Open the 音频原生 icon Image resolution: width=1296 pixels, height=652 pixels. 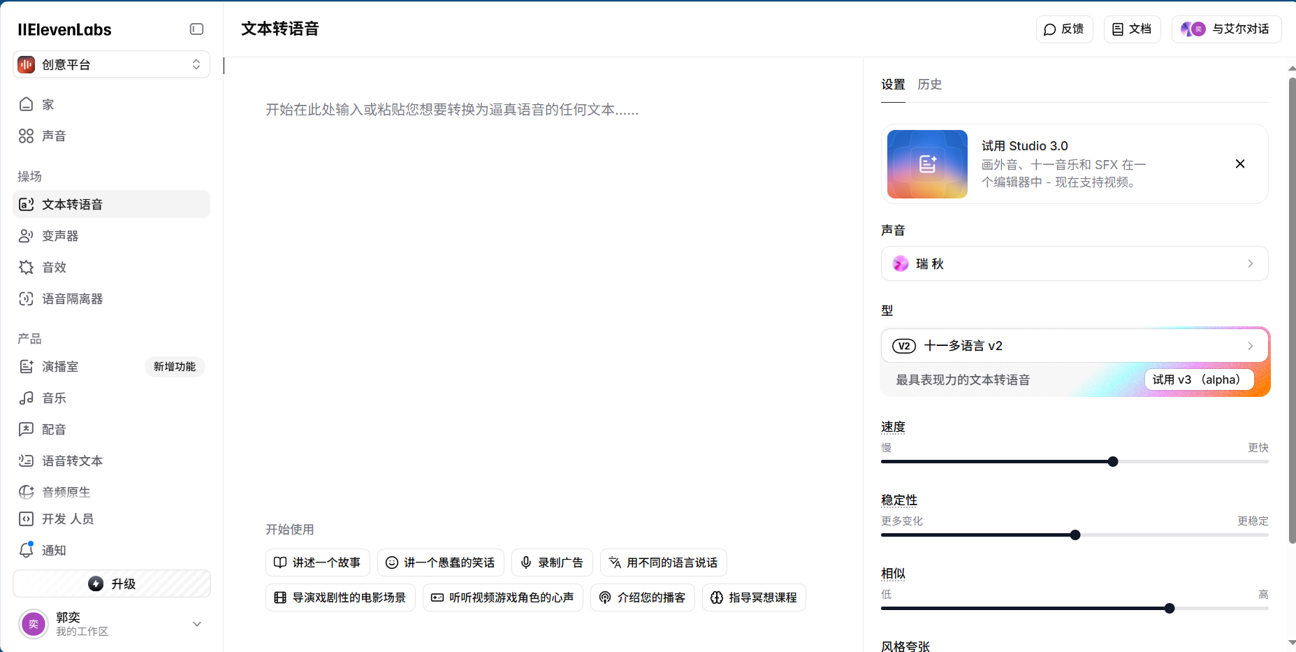[x=26, y=492]
